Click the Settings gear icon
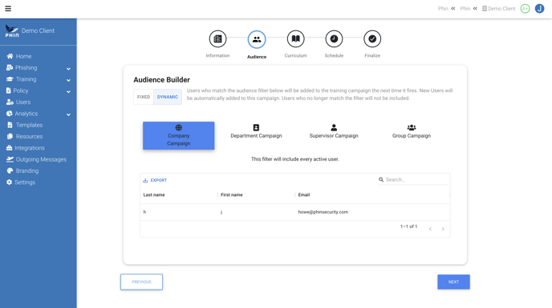This screenshot has height=308, width=552. coord(9,182)
